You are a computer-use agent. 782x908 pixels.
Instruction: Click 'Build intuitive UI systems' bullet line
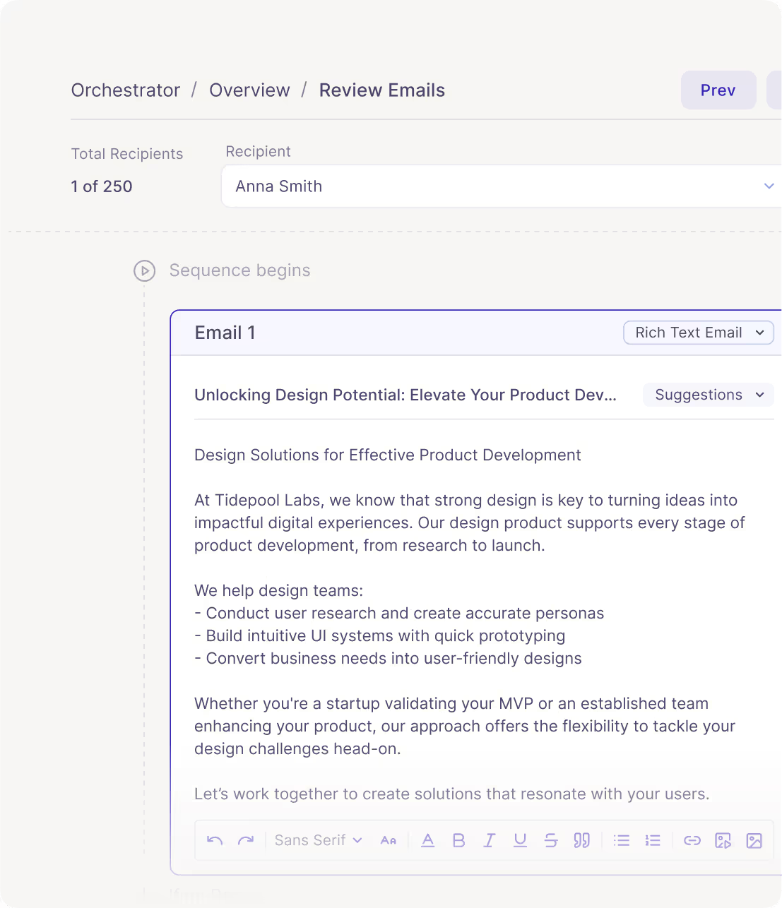click(380, 635)
